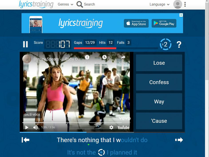The width and height of the screenshot is (209, 157).
Task: Pause the lyrics game
Action: coord(25,44)
